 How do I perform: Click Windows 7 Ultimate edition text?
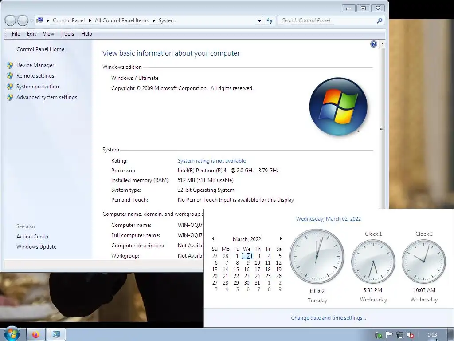(135, 78)
